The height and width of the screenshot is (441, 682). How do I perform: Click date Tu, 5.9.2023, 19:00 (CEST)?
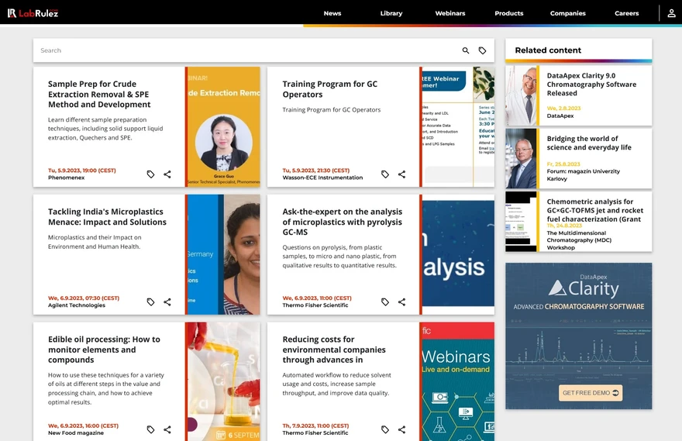click(82, 171)
